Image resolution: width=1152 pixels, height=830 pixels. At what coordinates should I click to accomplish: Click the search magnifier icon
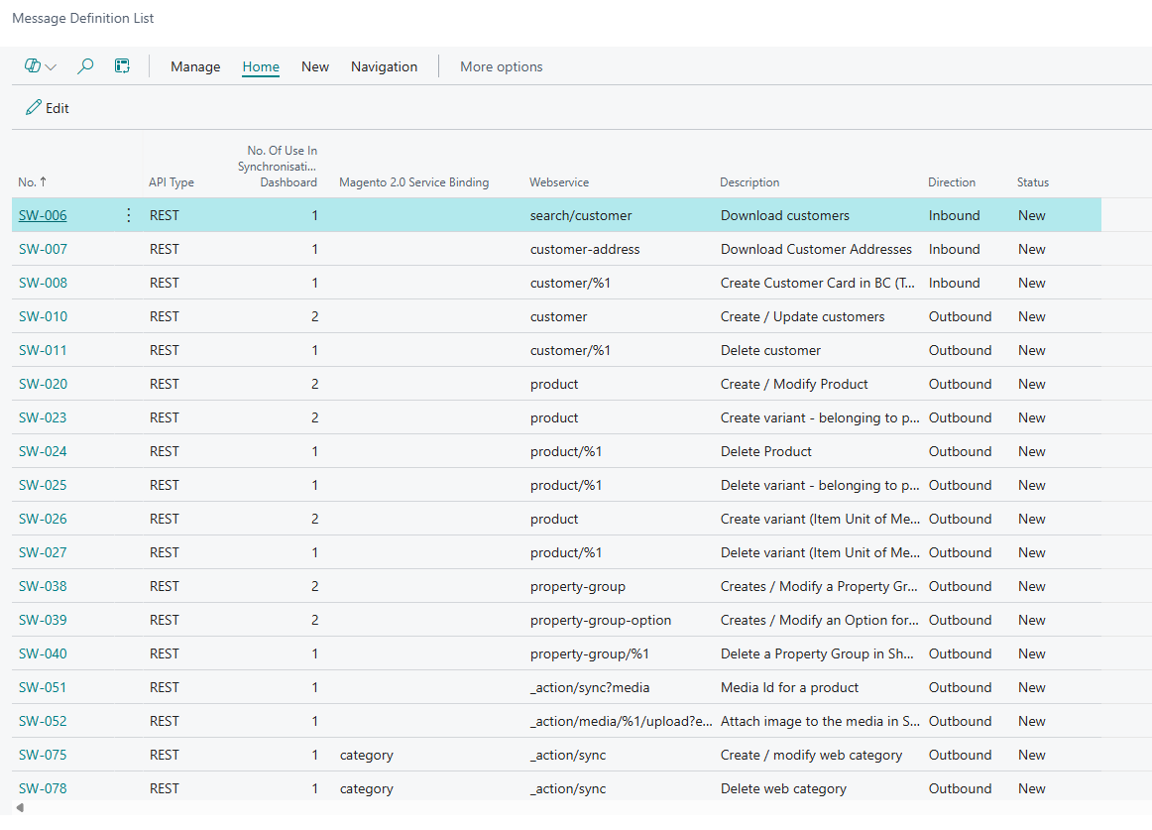tap(85, 66)
